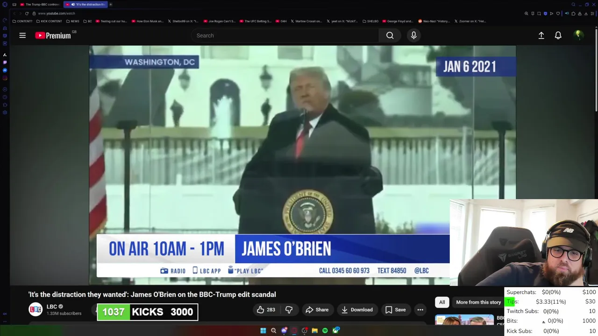Screen dimensions: 598x336
Task: Open 'Neo-Nazi History...' bookmark
Action: coord(434,21)
